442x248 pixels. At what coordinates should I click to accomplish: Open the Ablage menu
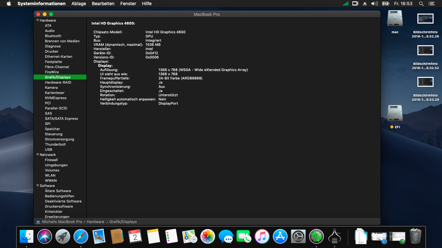[x=79, y=4]
